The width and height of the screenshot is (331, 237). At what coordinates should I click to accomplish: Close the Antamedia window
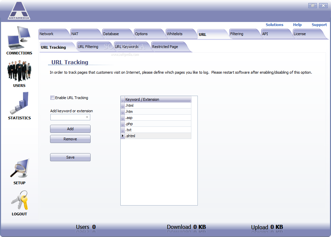(323, 5)
